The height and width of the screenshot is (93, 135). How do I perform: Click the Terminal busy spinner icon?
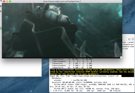coord(129,39)
